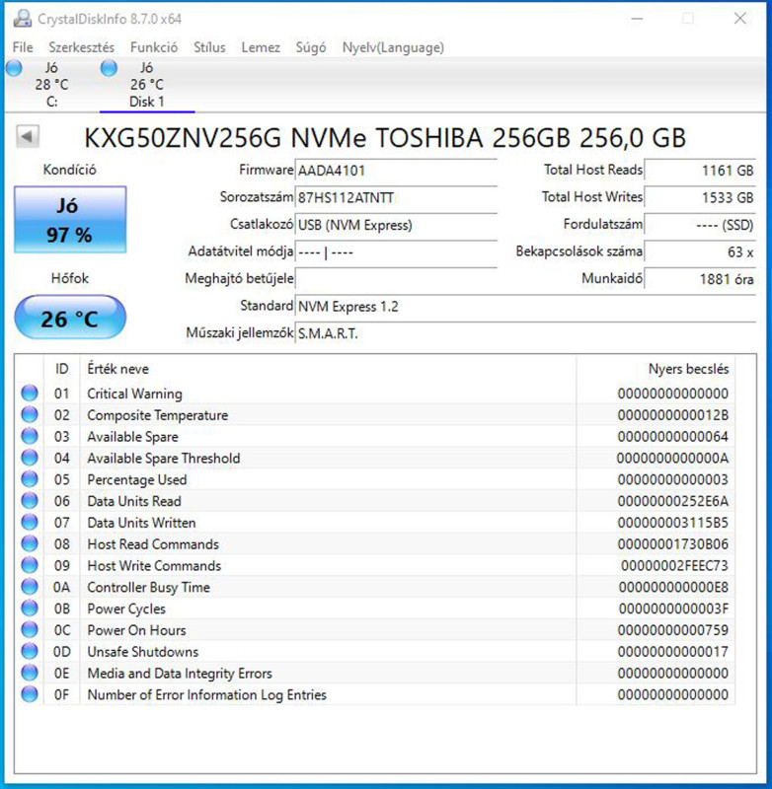This screenshot has width=772, height=789.
Task: Open the Szerkesztés menu
Action: 81,47
